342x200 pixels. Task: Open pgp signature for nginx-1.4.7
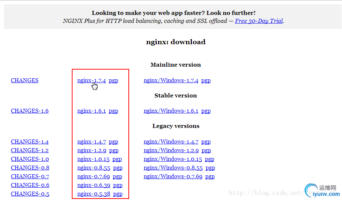coord(114,142)
